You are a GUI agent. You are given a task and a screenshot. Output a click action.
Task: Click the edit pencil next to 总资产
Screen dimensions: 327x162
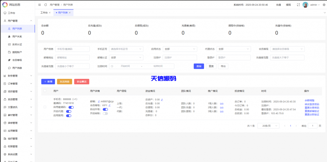[162, 100]
